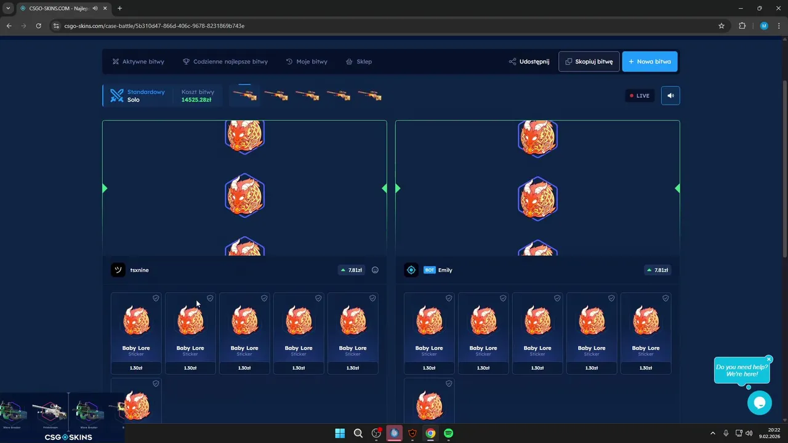Screen dimensions: 788x443
Task: Click shield icon on tsxnine's fifth Baby Lore card
Action: (x=372, y=298)
